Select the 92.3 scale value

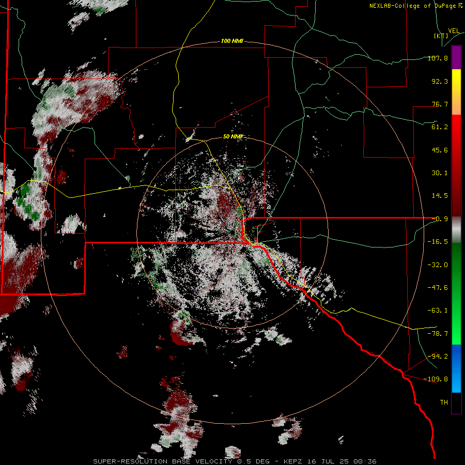[440, 81]
